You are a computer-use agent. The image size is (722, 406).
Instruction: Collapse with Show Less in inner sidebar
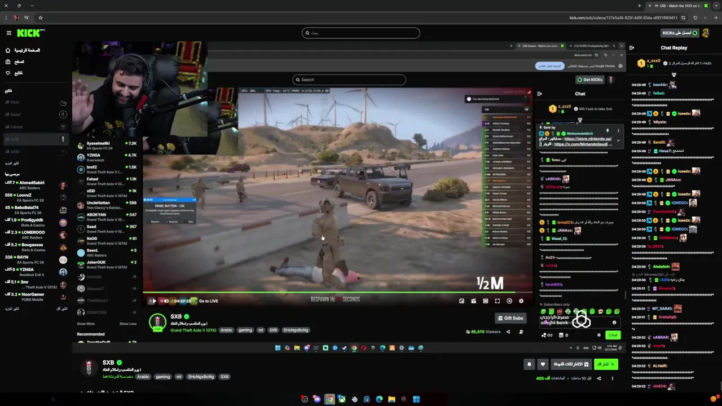(128, 324)
